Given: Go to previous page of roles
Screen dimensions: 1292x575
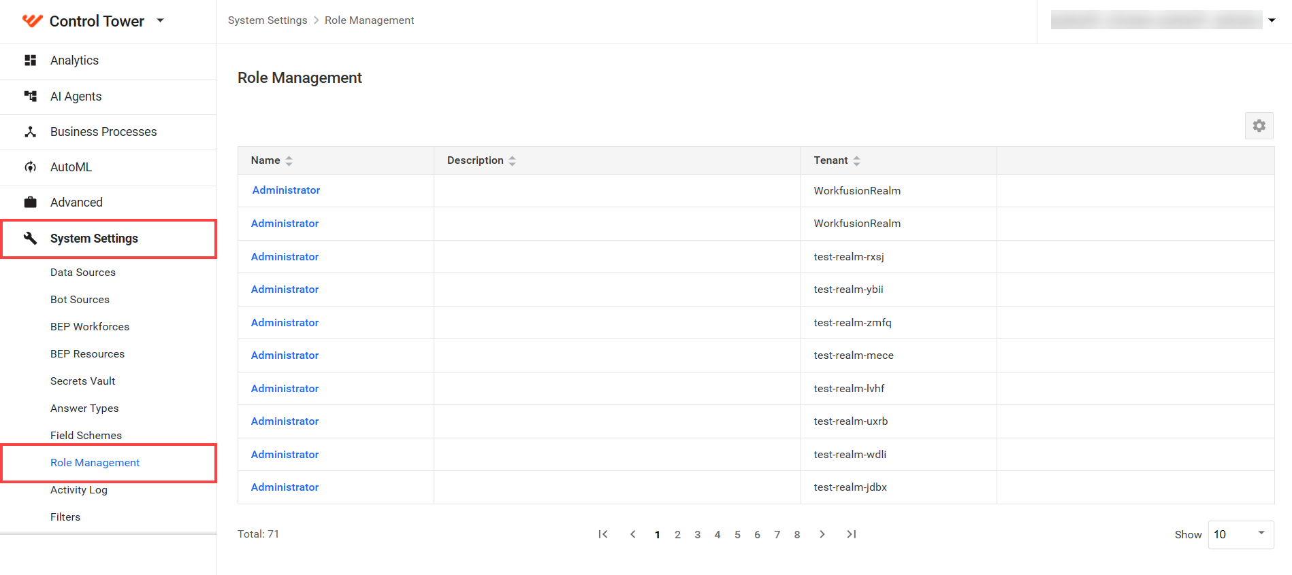Looking at the screenshot, I should [633, 534].
